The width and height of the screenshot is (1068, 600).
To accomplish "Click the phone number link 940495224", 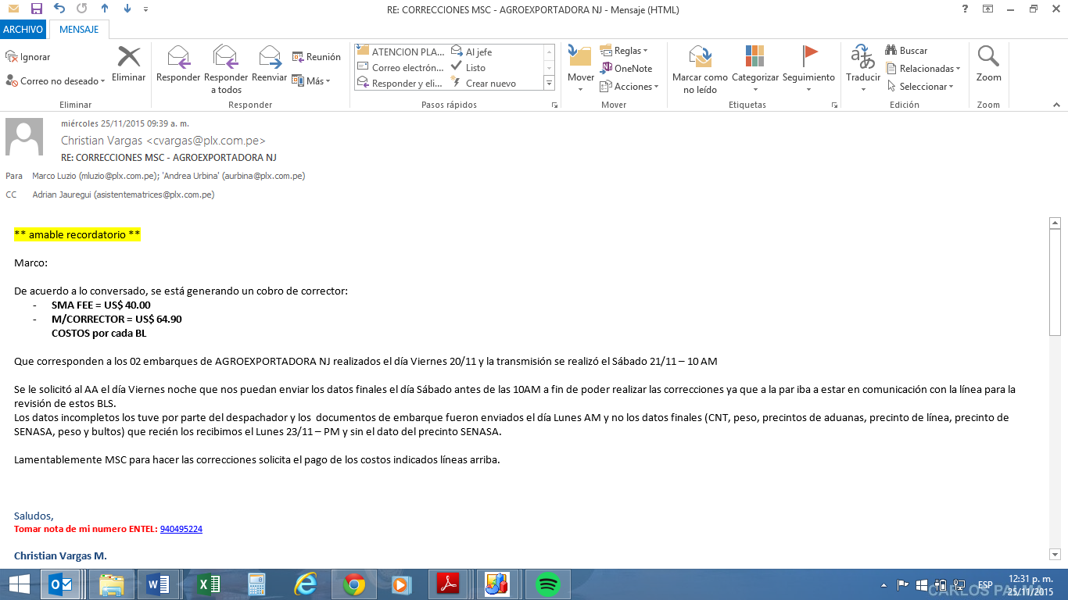I will pos(181,529).
